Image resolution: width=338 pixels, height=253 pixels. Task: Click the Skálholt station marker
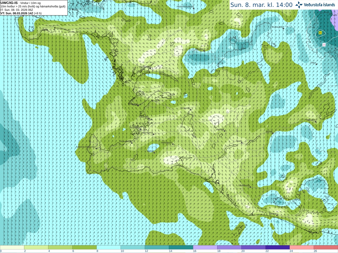click(225, 130)
